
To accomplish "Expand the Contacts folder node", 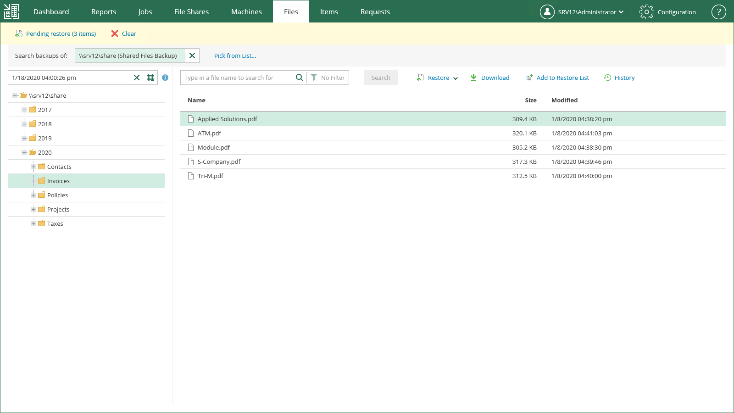I will coord(33,167).
